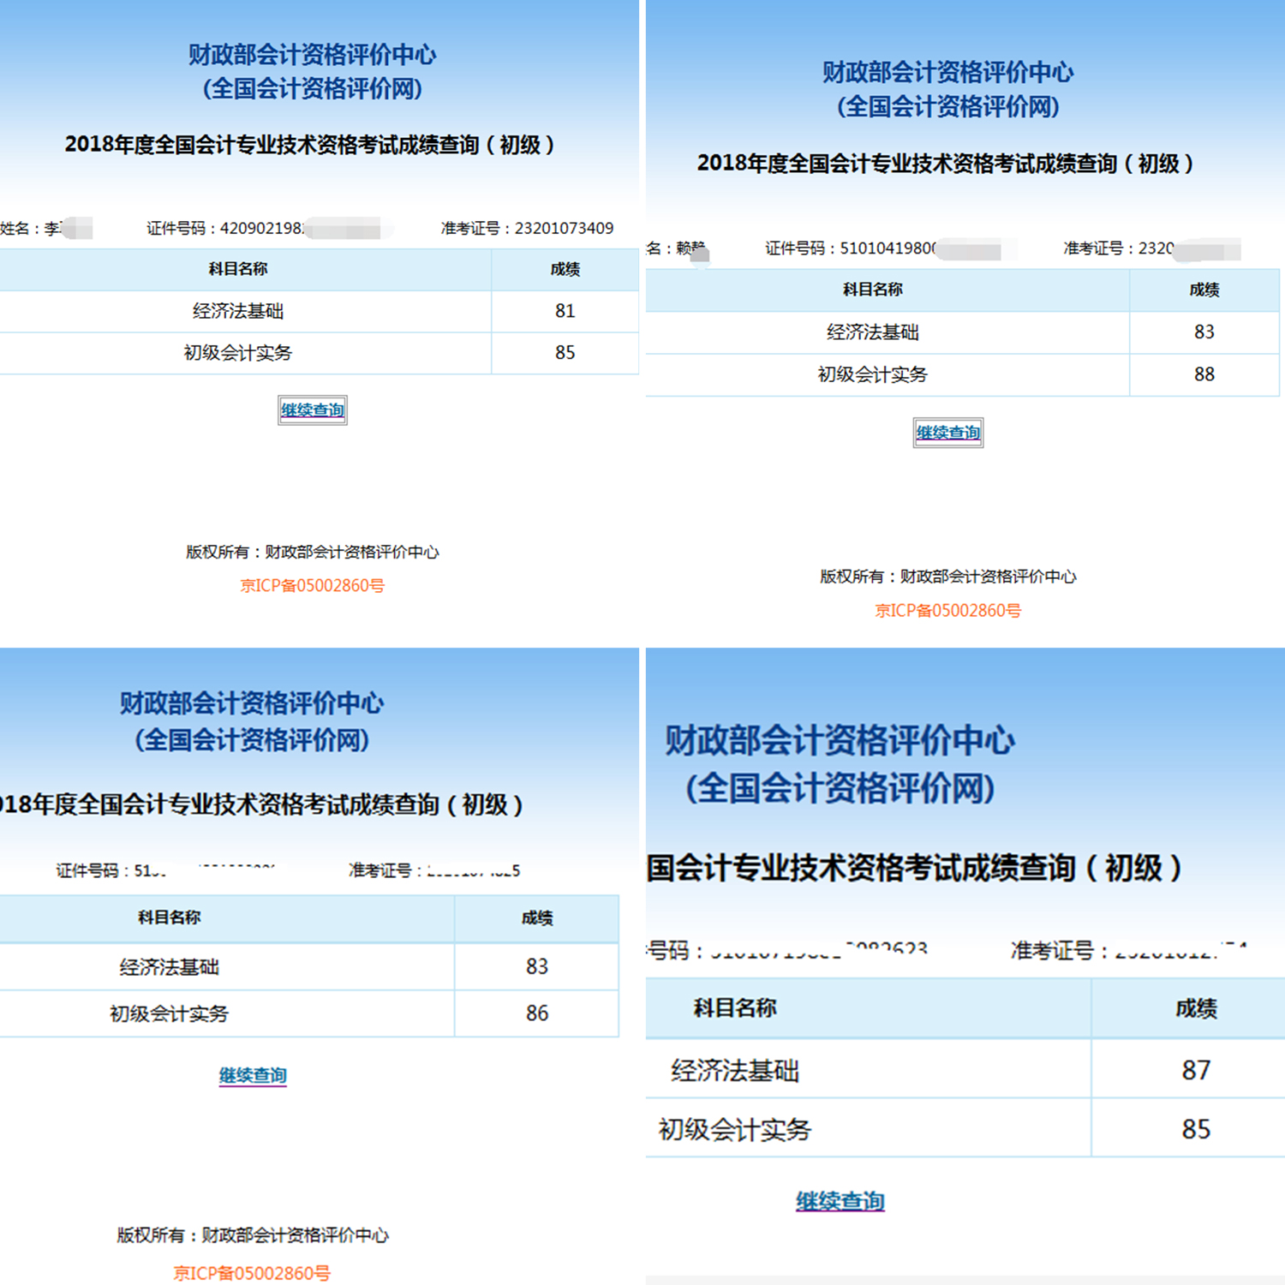The width and height of the screenshot is (1285, 1285).
Task: Click the 2018年度 exam query heading above 赖 name
Action: [946, 164]
